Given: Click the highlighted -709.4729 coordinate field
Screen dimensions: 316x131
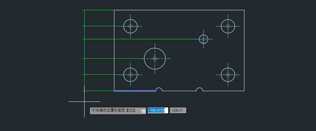Looking at the screenshot, I should point(158,111).
